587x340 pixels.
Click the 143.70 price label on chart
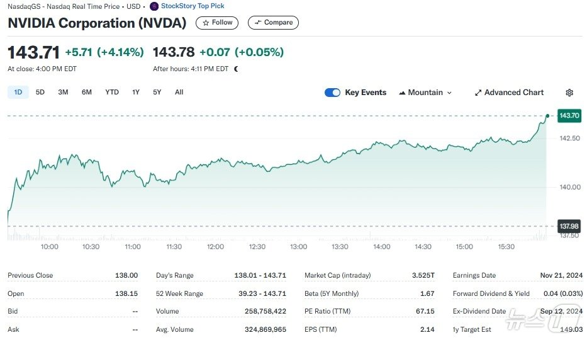click(569, 116)
